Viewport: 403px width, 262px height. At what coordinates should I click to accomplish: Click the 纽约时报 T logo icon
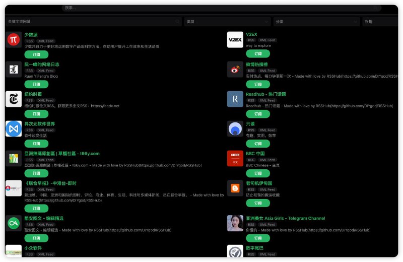pyautogui.click(x=14, y=99)
